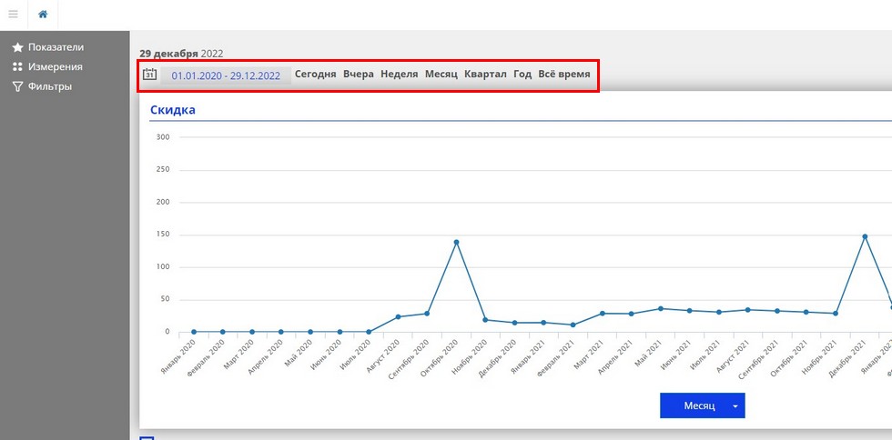Click the funnel icon beside Фильтры
This screenshot has height=440, width=892.
click(17, 86)
